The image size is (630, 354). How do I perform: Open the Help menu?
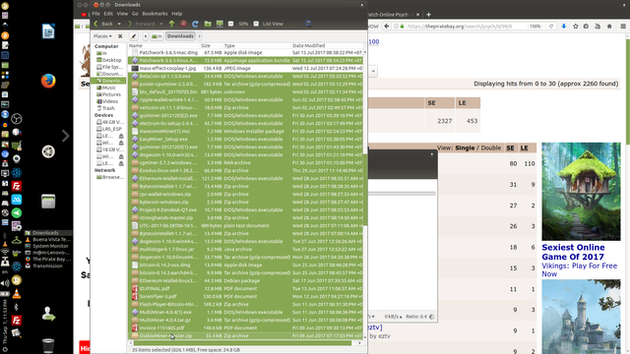coord(177,14)
